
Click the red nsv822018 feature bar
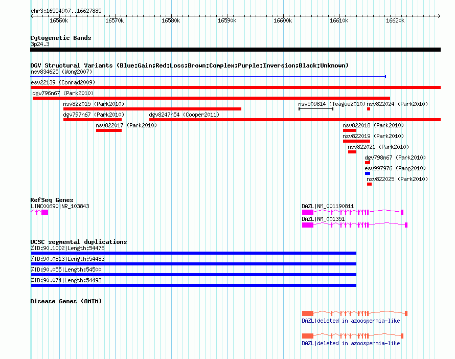click(350, 130)
